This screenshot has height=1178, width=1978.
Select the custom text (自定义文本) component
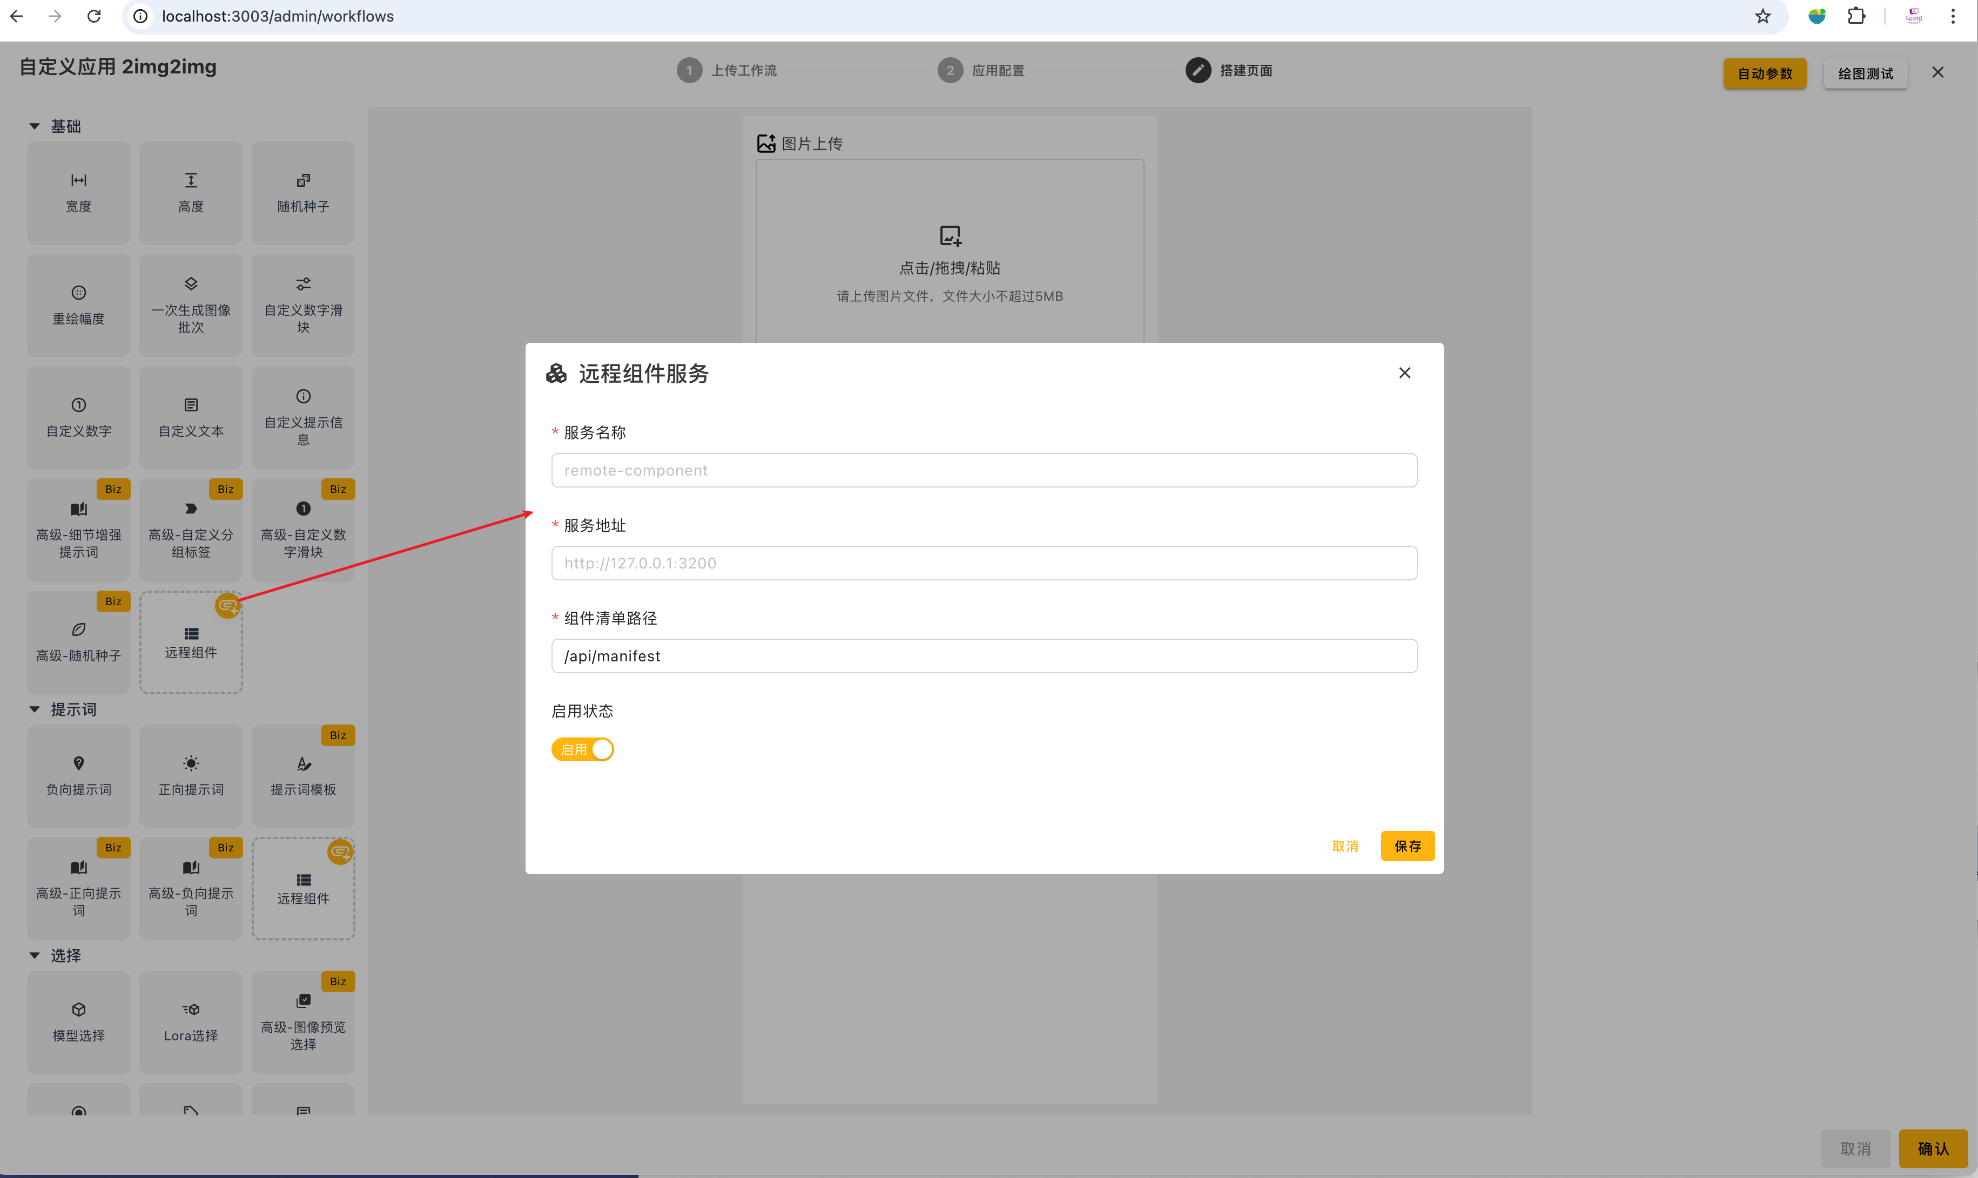[x=191, y=417]
